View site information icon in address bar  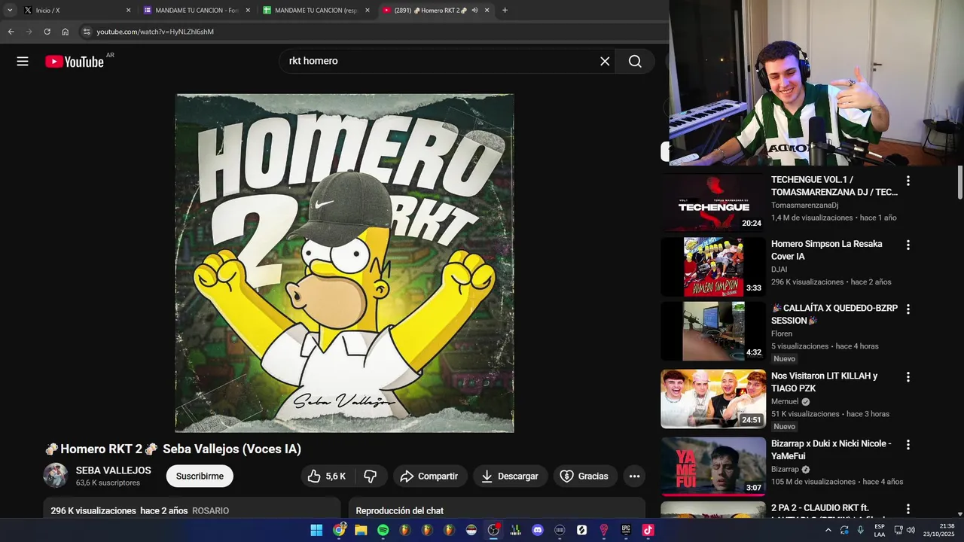coord(87,32)
